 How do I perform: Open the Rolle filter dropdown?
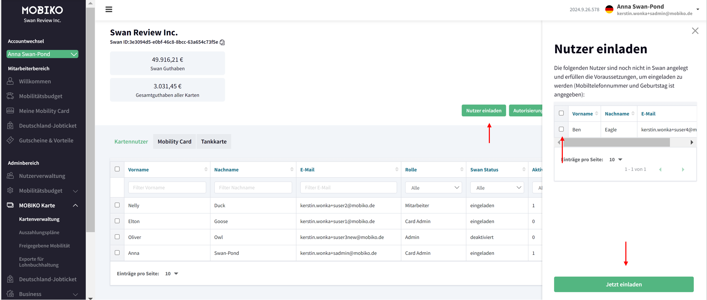tap(433, 188)
